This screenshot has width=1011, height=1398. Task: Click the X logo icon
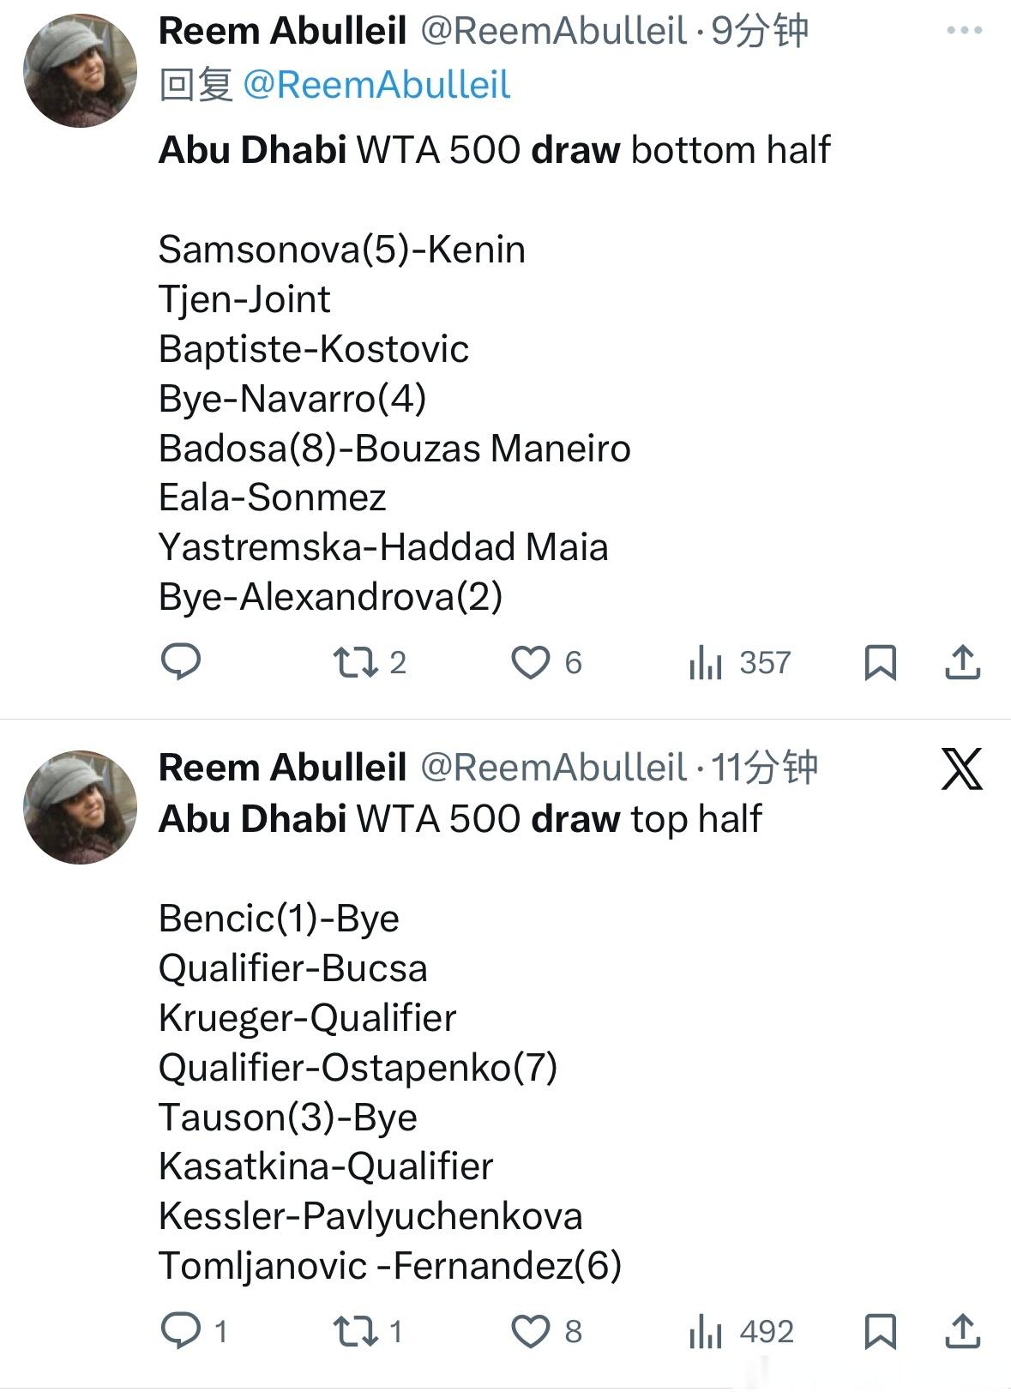pyautogui.click(x=961, y=768)
